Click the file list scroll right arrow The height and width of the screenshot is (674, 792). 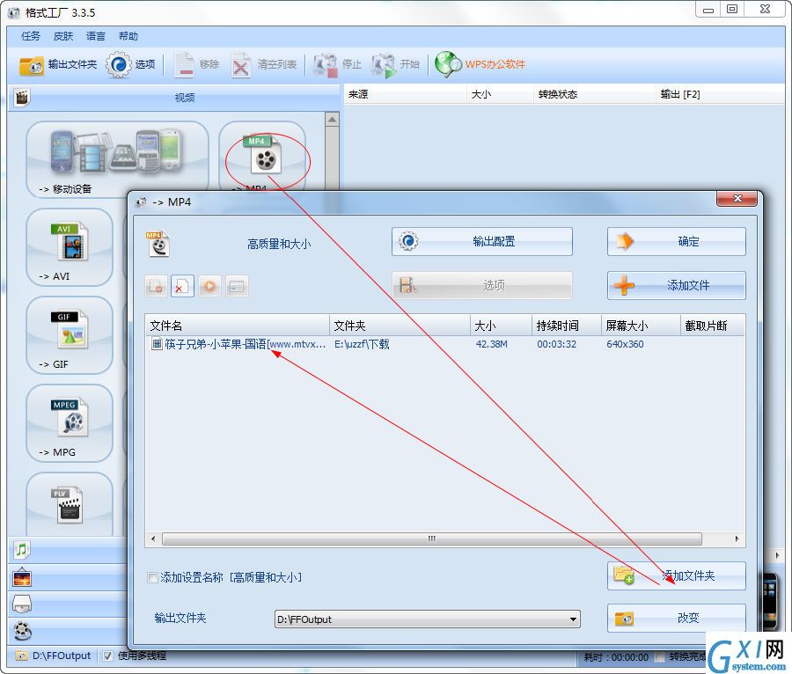[737, 538]
